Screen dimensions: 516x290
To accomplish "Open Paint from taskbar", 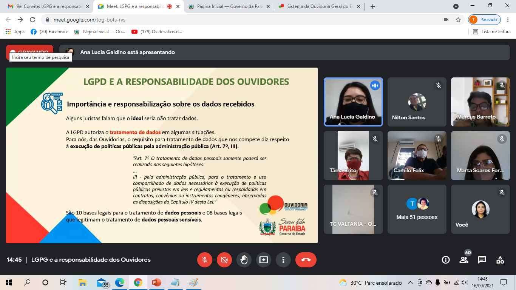I will point(193,282).
